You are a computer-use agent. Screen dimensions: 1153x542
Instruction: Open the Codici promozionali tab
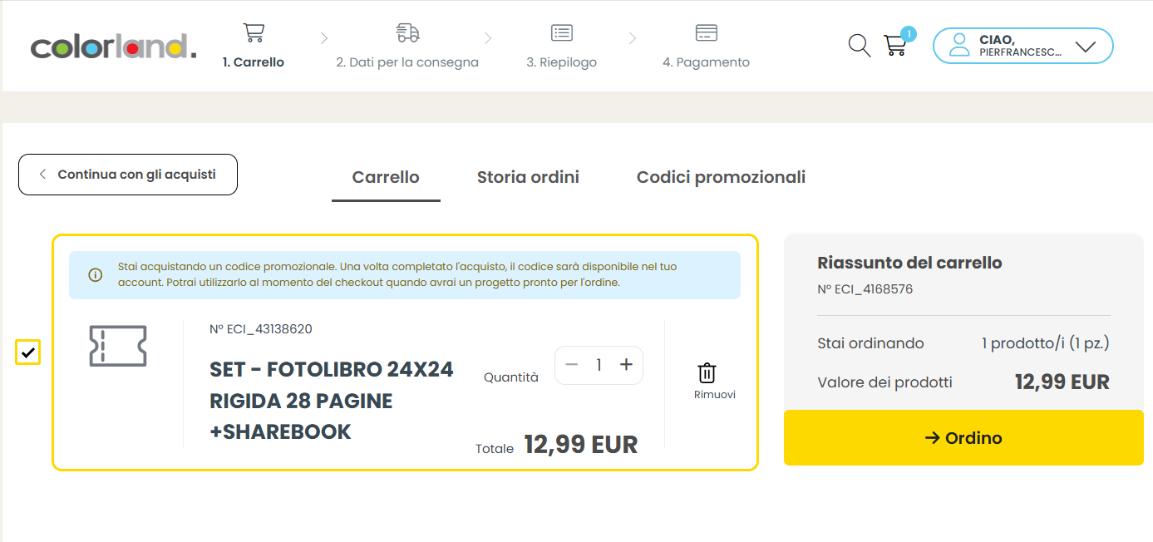tap(721, 177)
